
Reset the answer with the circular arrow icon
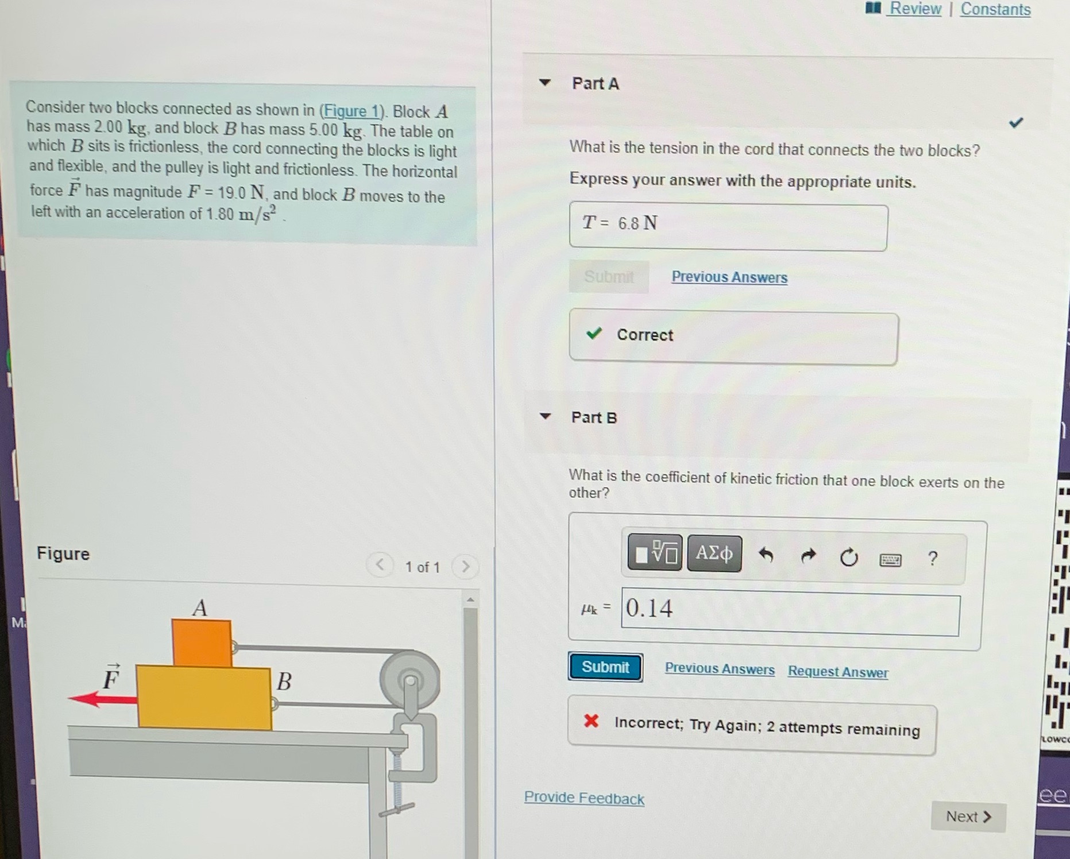pos(849,558)
